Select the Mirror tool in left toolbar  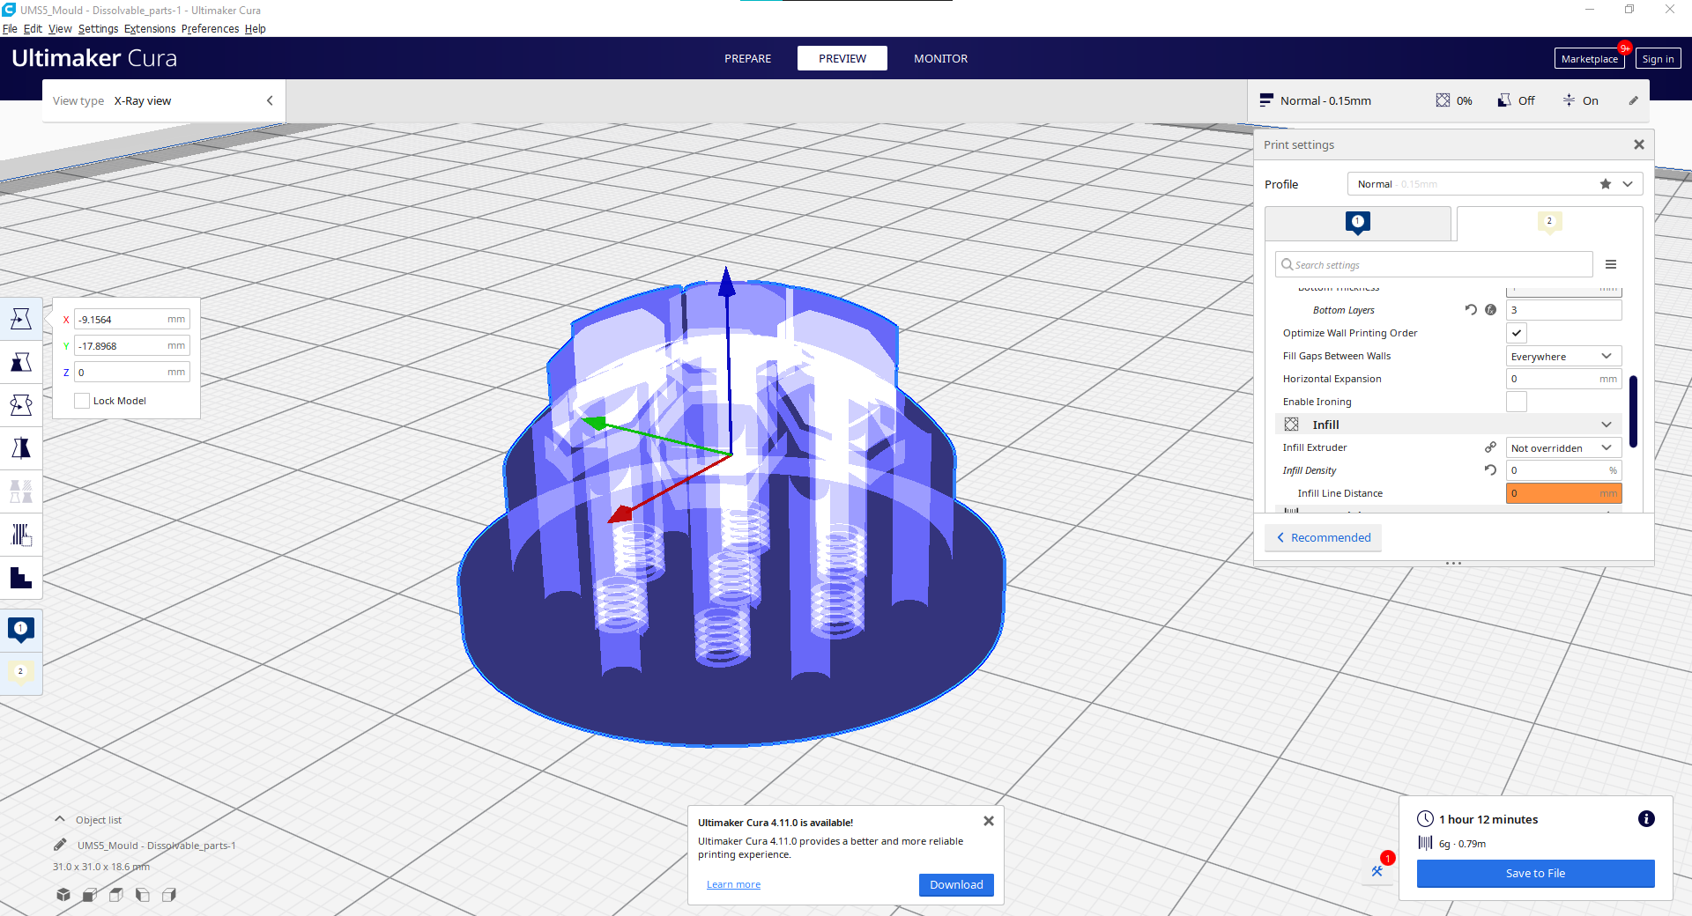tap(21, 448)
